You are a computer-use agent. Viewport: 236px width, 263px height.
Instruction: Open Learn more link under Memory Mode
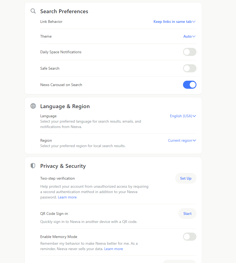coord(114,249)
